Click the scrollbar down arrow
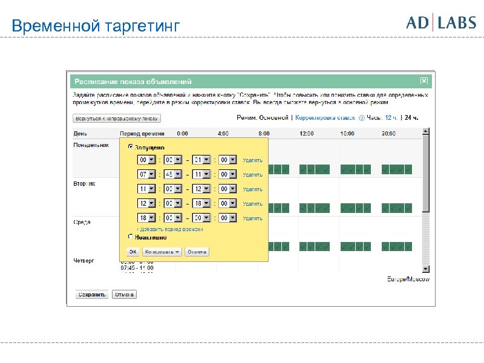484x363 pixels. tap(426, 269)
